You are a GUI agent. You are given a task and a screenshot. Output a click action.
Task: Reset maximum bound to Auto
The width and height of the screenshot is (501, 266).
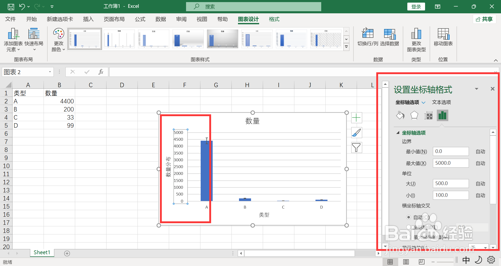pos(480,163)
